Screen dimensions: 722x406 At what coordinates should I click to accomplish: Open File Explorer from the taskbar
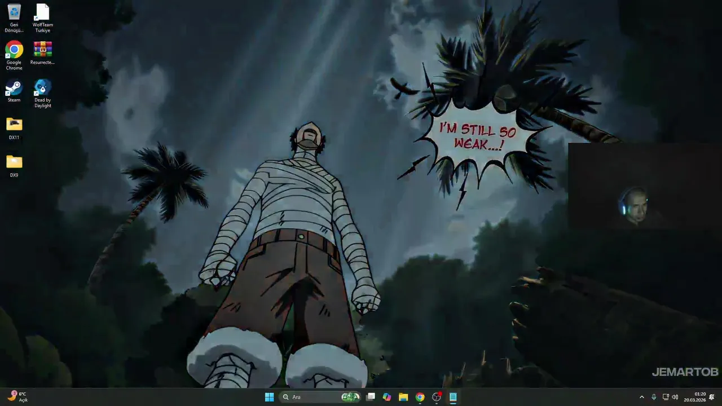[403, 397]
